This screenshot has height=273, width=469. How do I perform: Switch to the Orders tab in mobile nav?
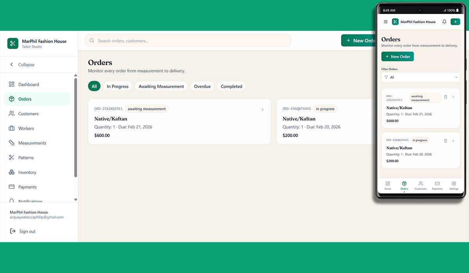tap(404, 184)
